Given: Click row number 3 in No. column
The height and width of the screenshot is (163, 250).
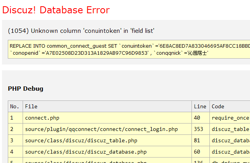Looking at the screenshot, I should point(12,140).
